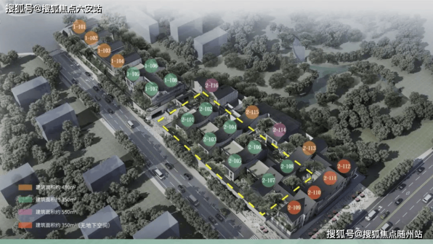
Task: Click the pink 2-114 marker
Action: 279,130
